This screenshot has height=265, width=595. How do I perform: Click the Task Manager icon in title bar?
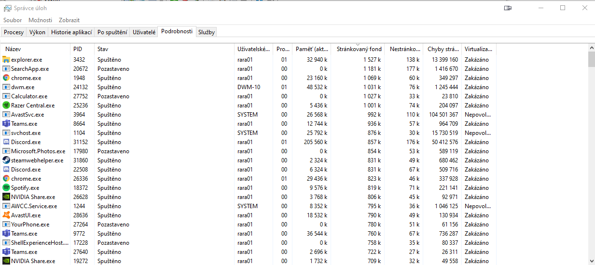click(7, 8)
